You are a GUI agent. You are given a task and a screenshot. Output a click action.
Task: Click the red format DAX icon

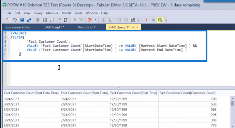pos(90,20)
